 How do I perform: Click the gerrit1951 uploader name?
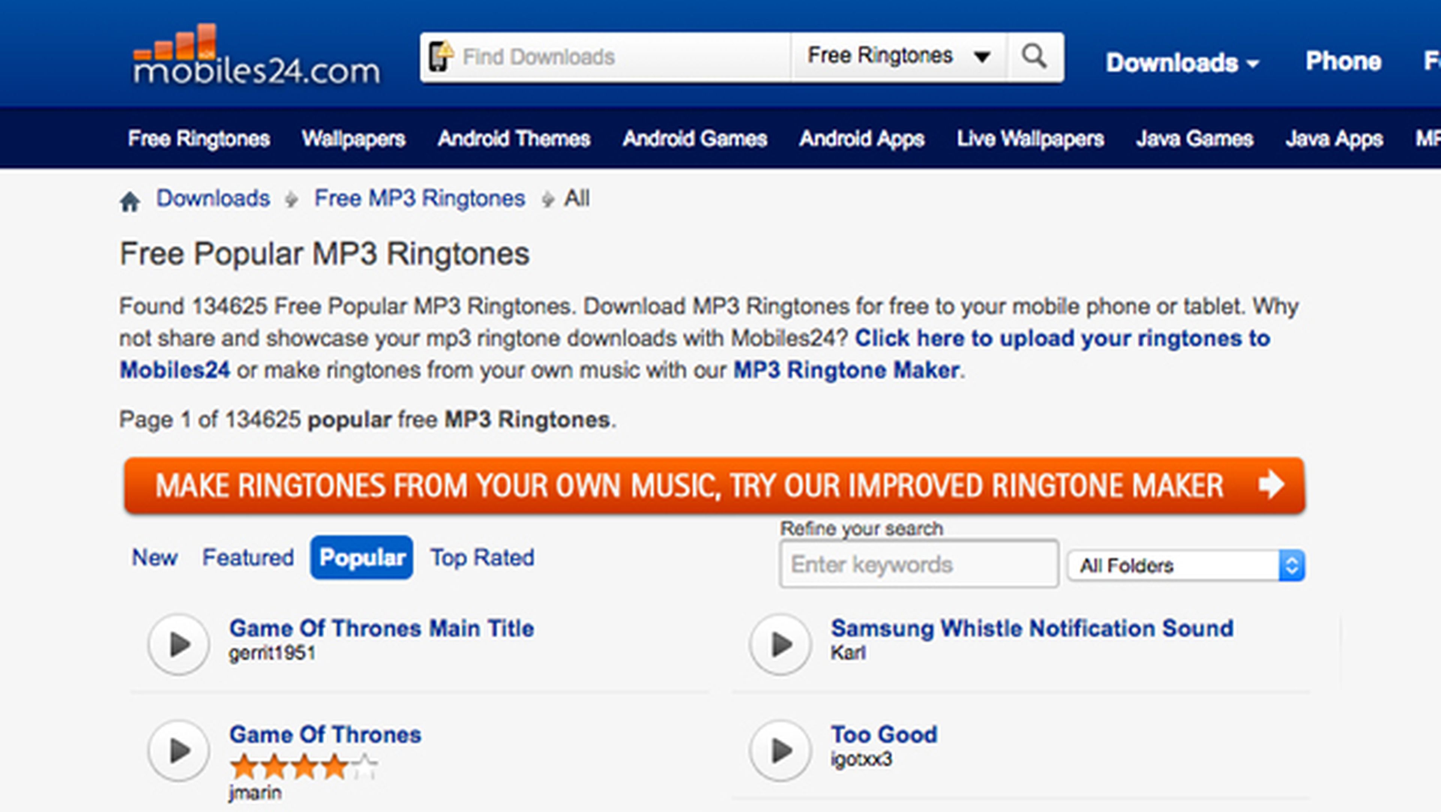272,653
